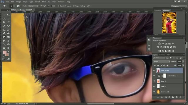
Task: Select the Crop tool
Action: click(4, 22)
